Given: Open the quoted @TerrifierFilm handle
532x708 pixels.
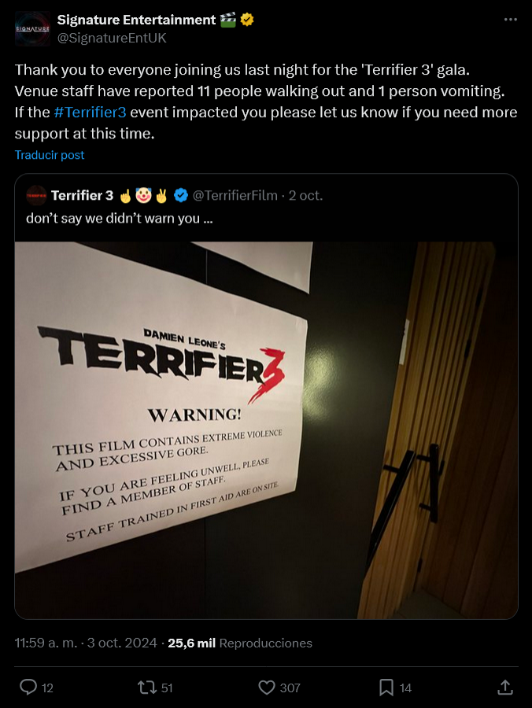Looking at the screenshot, I should click(x=235, y=196).
